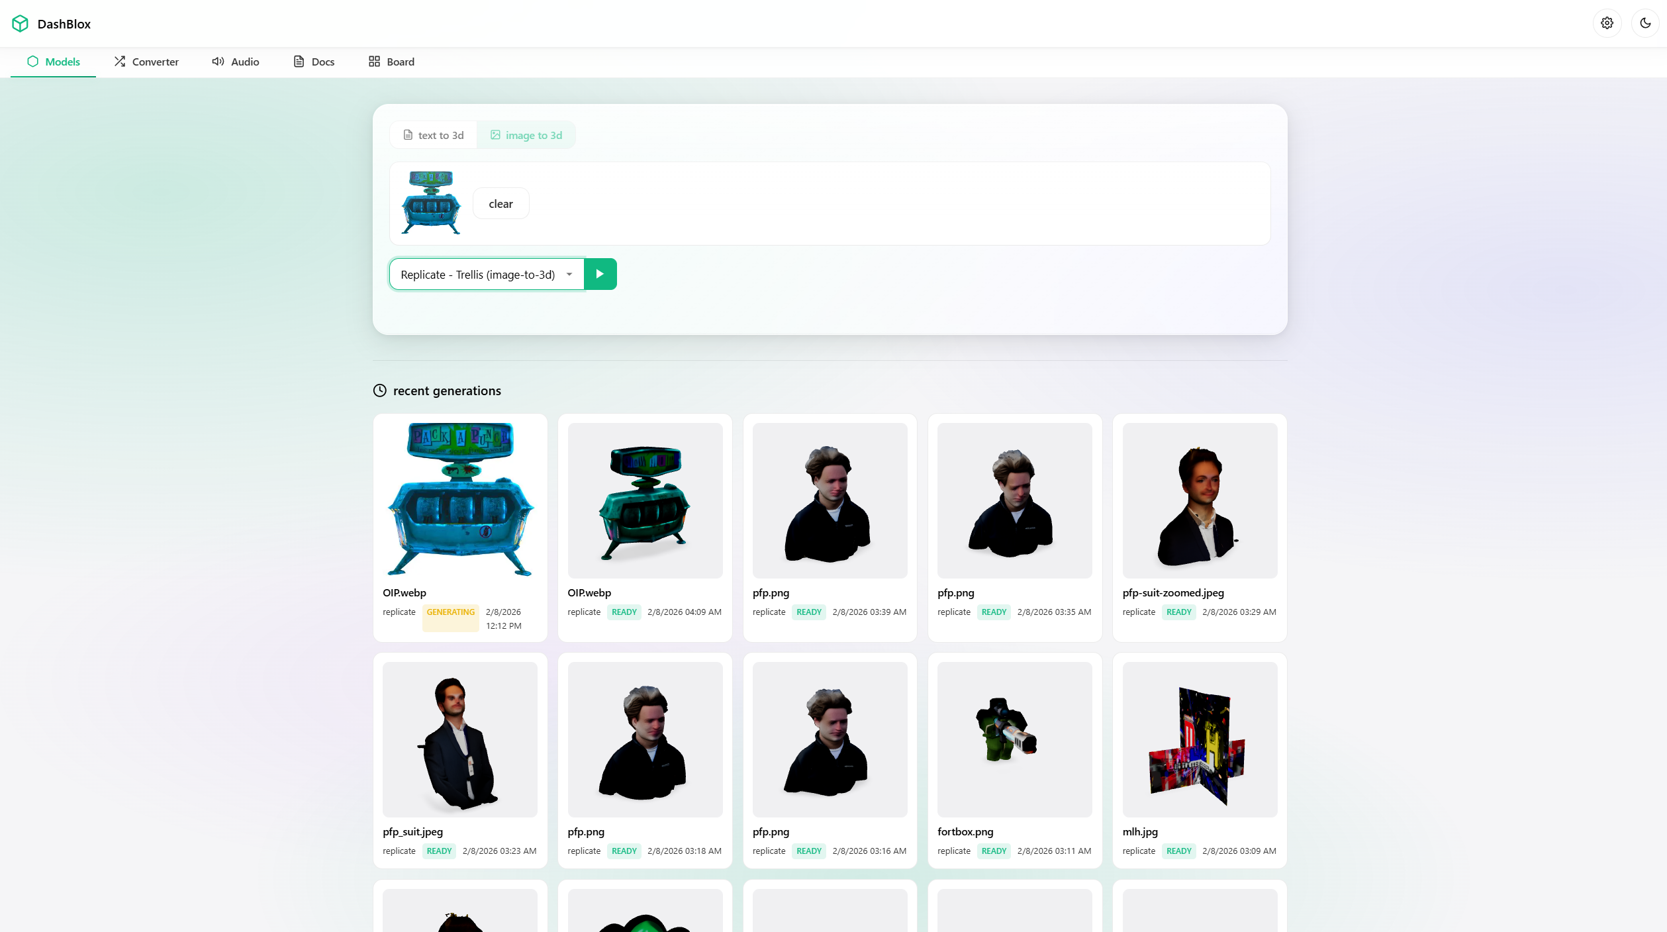Toggle dark mode with the moon icon
Viewport: 1667px width, 932px height.
click(x=1645, y=23)
